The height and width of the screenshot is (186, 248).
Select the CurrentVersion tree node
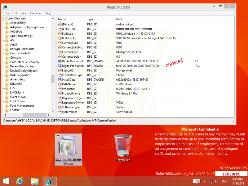[15, 18]
